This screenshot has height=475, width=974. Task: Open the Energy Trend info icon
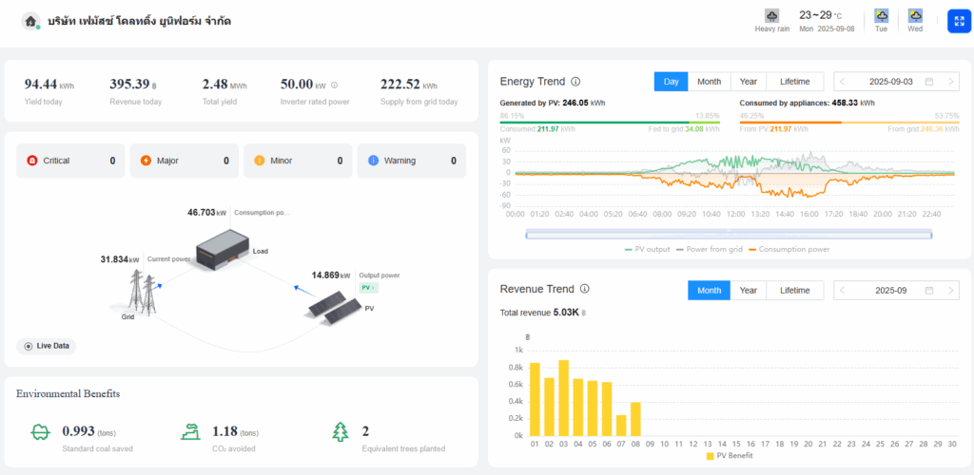point(576,82)
